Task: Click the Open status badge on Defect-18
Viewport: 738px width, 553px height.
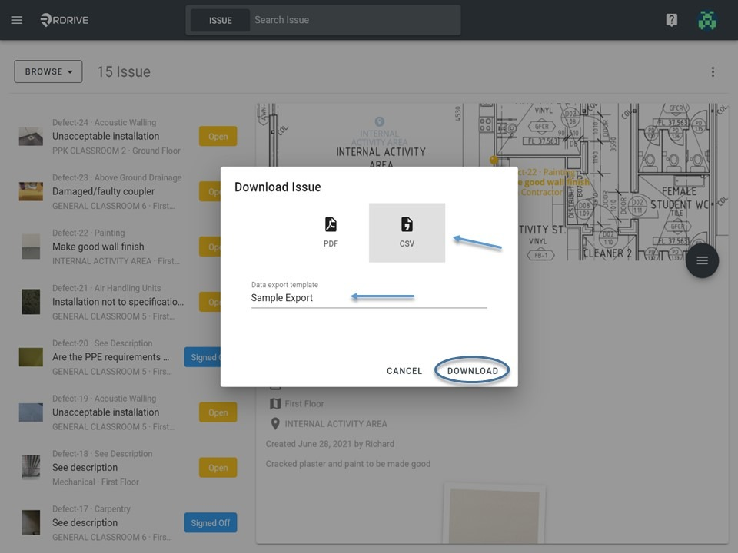Action: 218,468
